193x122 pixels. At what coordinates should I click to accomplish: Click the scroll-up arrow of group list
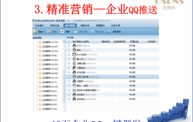click(64, 41)
